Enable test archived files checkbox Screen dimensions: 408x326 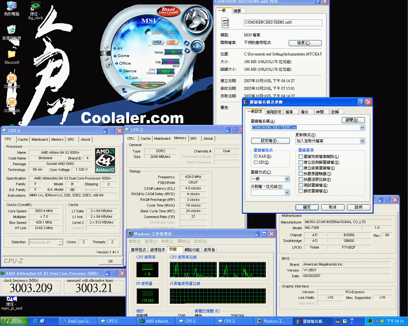(301, 185)
